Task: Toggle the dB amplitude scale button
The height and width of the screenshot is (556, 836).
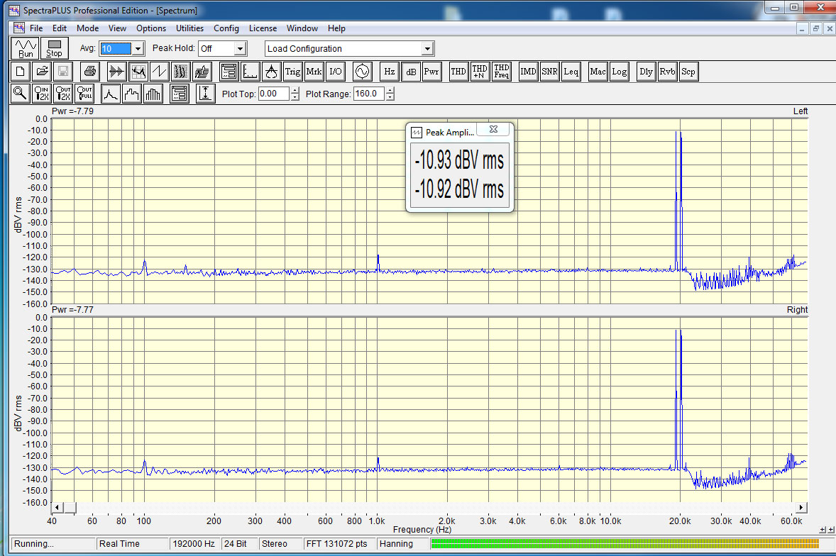Action: coord(411,72)
